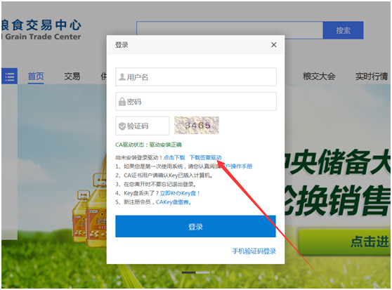Select the first (dark) carousel indicator
392x290 pixels.
[189, 272]
